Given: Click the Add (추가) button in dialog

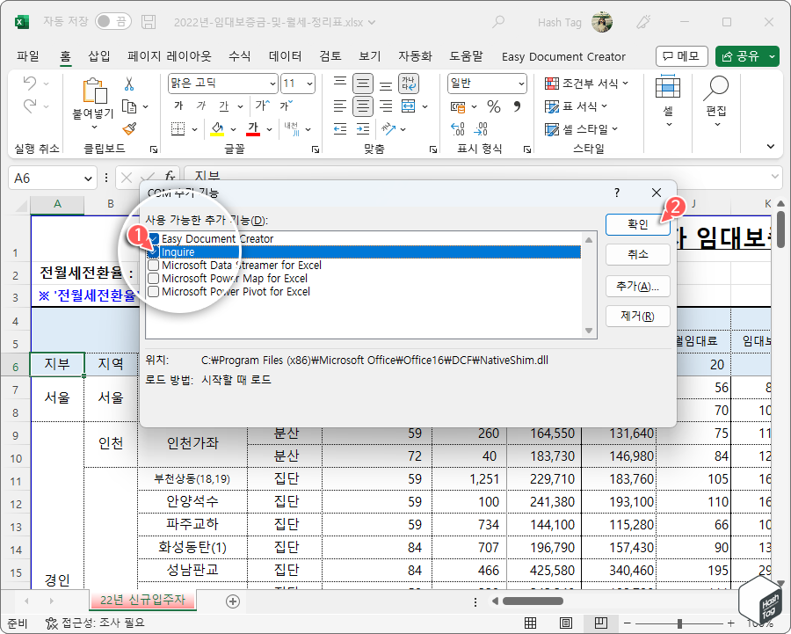Looking at the screenshot, I should click(x=638, y=286).
